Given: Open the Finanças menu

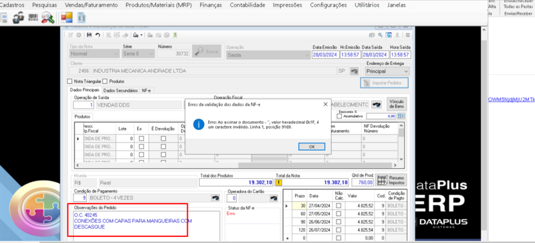Looking at the screenshot, I should pos(211,5).
